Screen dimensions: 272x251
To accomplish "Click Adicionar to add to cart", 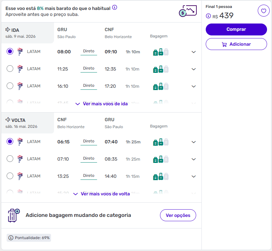I will coord(236,44).
